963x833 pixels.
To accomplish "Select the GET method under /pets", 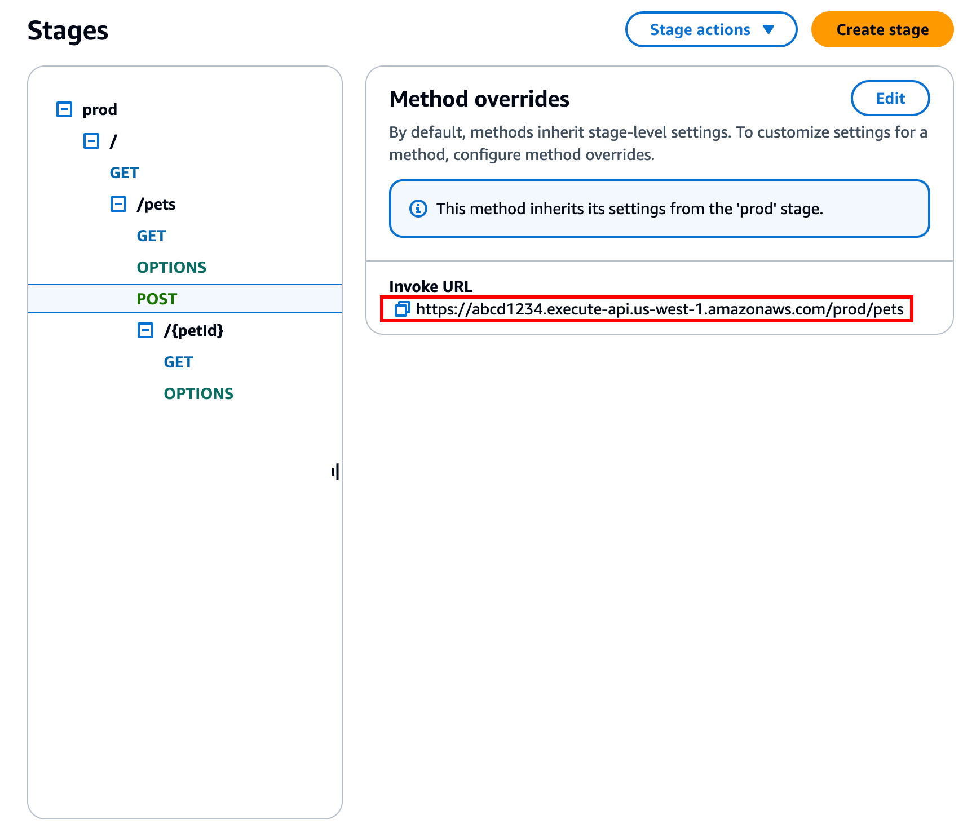I will (x=151, y=236).
